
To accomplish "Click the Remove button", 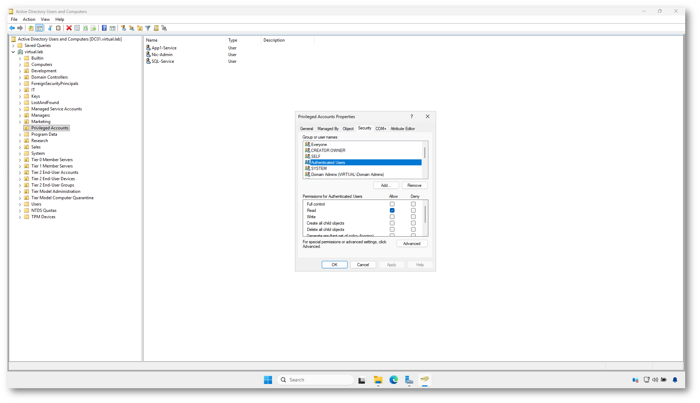I will coord(415,185).
